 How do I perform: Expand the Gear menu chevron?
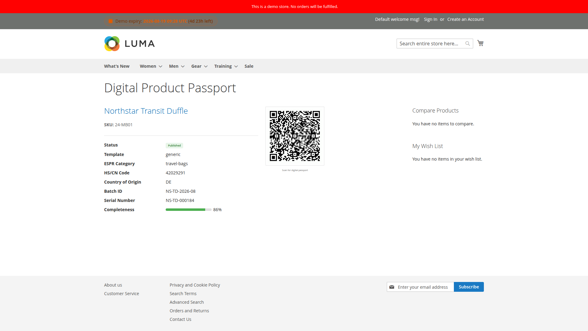tap(206, 66)
